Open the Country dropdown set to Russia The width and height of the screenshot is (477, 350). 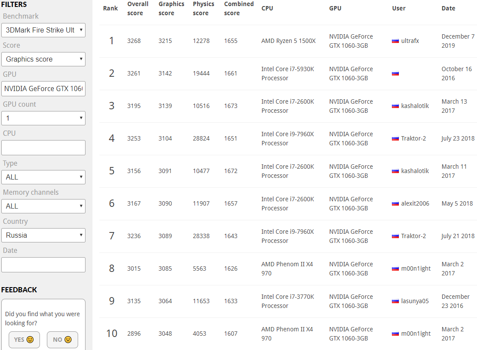(x=43, y=235)
